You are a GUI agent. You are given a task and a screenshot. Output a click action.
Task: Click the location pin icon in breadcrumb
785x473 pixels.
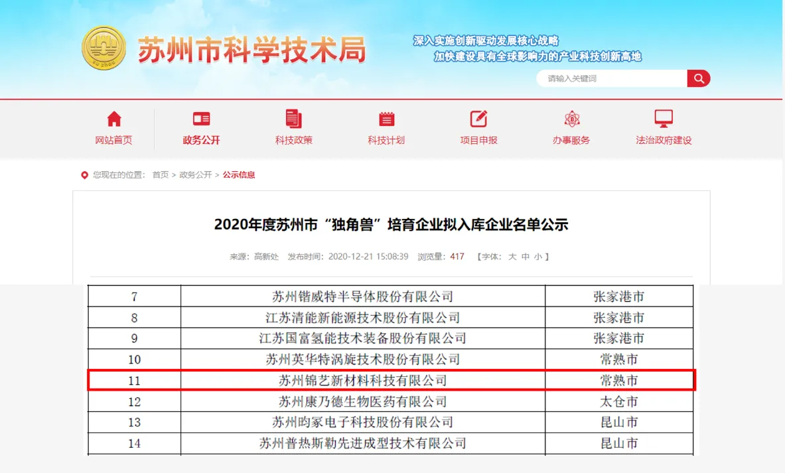point(84,175)
